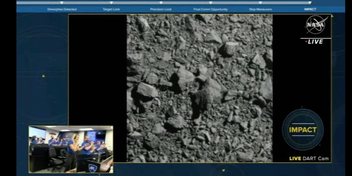Click the red LIVE indicator label

314,42
